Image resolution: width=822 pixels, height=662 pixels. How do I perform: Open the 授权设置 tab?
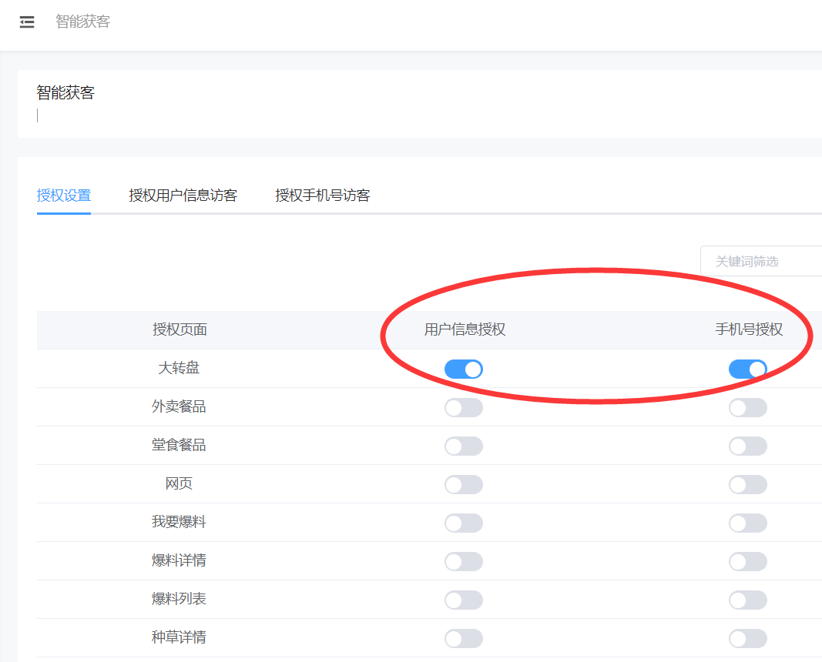pyautogui.click(x=64, y=196)
